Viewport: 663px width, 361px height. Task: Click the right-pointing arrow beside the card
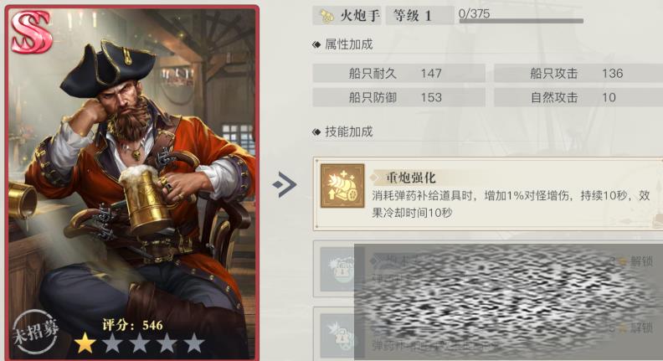[x=285, y=184]
